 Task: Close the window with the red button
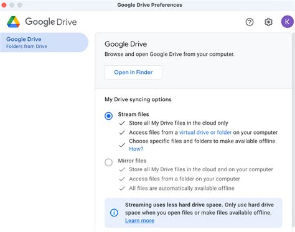(4, 5)
